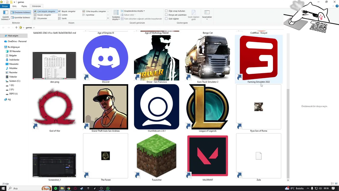339x191 pixels.
Task: Click Google Chrome in the taskbar
Action: pyautogui.click(x=69, y=188)
